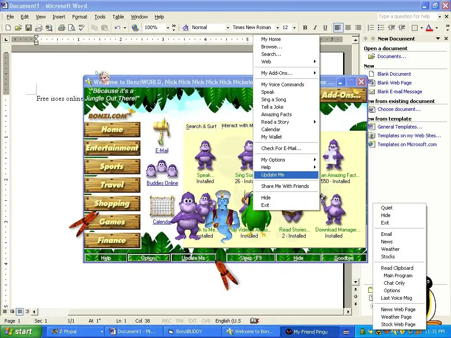
Task: Click the Numbering list icon
Action: pyautogui.click(x=371, y=28)
